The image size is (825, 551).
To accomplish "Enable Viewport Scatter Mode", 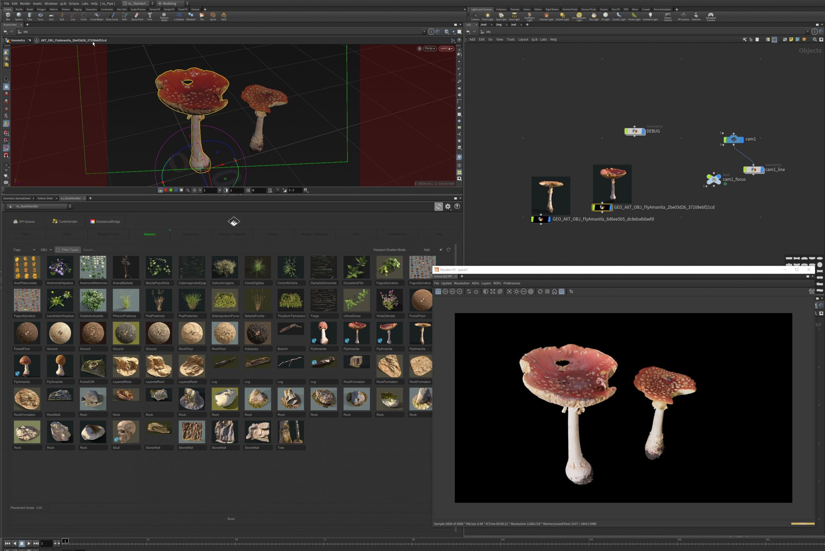I will click(x=389, y=250).
